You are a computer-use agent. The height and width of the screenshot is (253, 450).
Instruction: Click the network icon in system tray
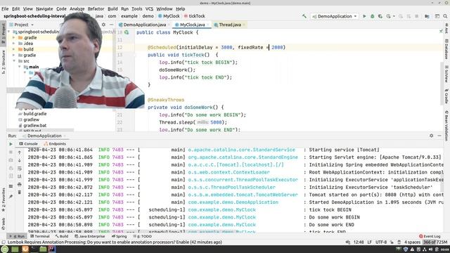[424, 249]
